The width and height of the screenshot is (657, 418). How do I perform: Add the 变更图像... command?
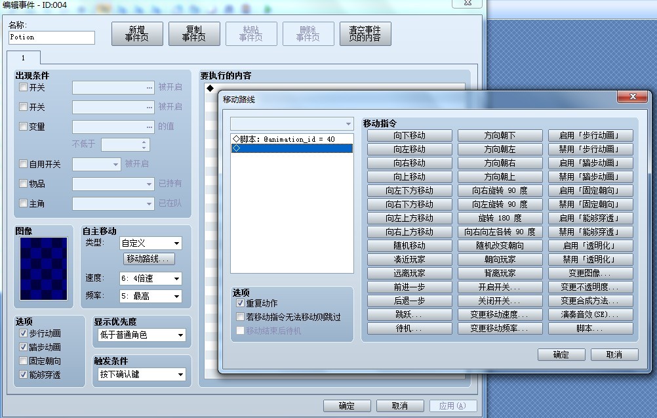coord(591,274)
